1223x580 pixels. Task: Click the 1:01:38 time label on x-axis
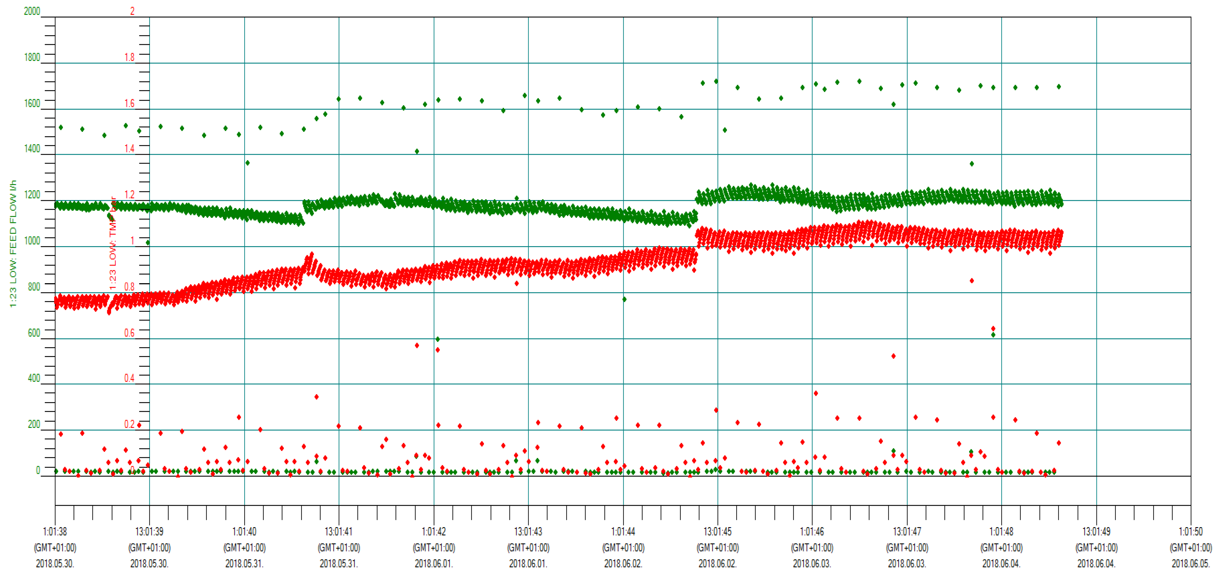(x=55, y=532)
